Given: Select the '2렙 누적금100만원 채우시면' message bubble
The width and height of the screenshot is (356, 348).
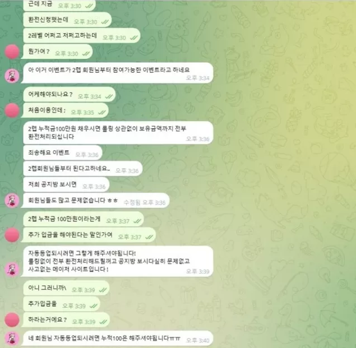Looking at the screenshot, I should pos(118,133).
